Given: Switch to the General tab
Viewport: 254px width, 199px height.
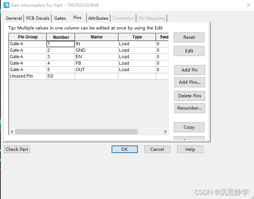Looking at the screenshot, I should point(14,18).
